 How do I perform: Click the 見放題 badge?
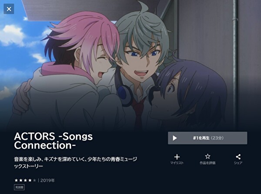(x=19, y=187)
